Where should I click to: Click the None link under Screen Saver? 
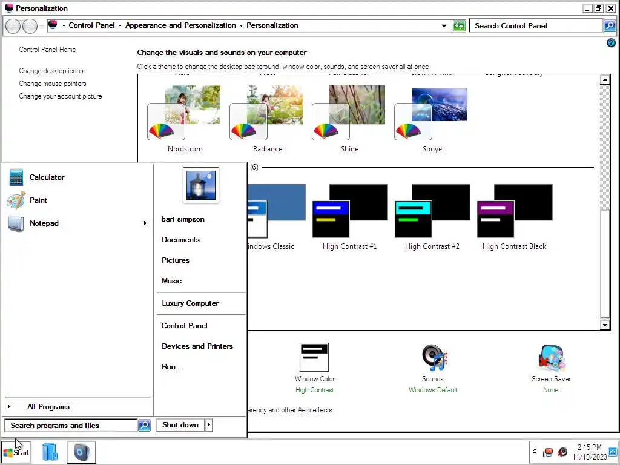coord(551,390)
